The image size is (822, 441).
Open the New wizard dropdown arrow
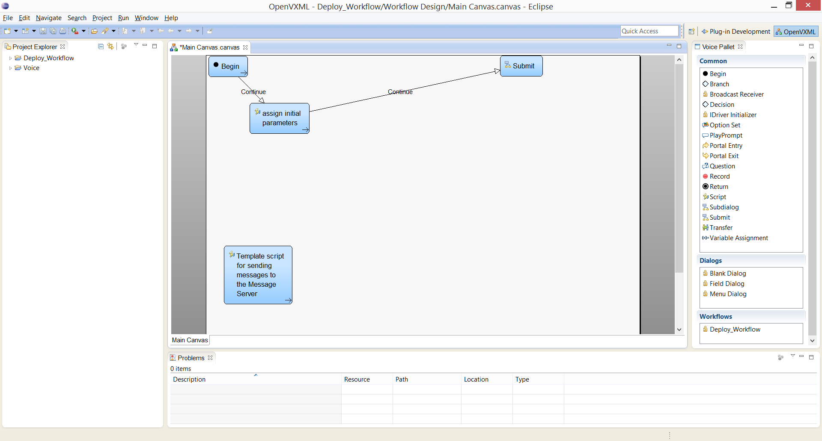click(16, 31)
